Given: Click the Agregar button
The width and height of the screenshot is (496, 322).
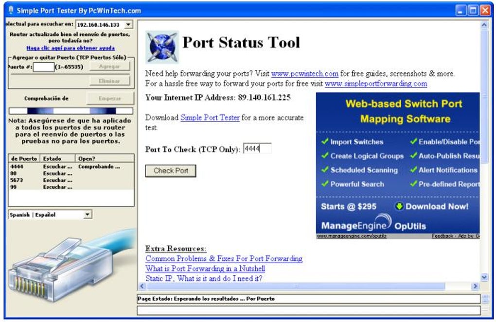Looking at the screenshot, I should [x=110, y=67].
